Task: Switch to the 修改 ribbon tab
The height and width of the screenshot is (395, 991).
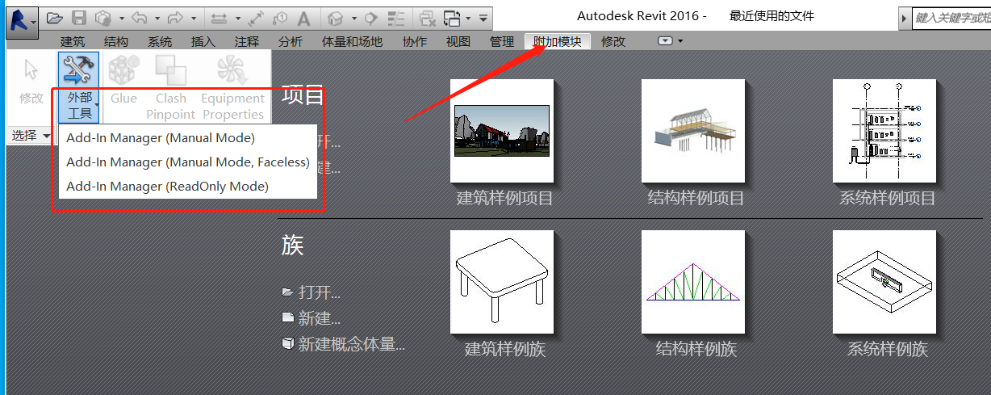Action: coord(613,41)
